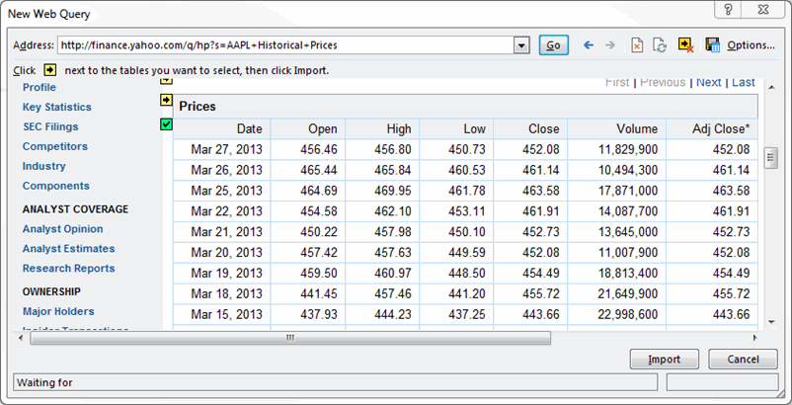Viewport: 792px width, 405px height.
Task: Click the horizontal scrollbar thumb
Action: click(290, 338)
